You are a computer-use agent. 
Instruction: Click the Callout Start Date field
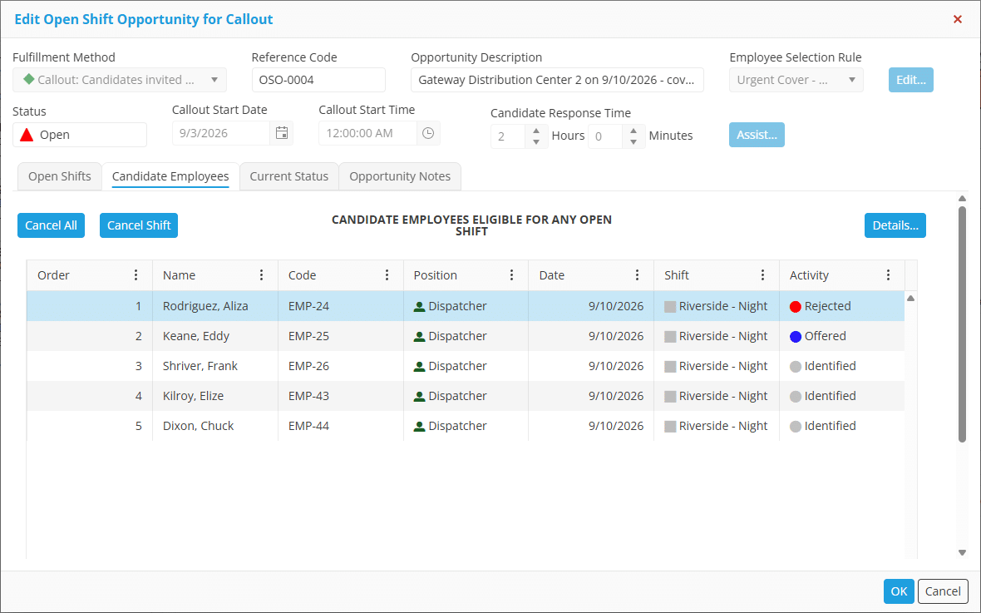[221, 133]
